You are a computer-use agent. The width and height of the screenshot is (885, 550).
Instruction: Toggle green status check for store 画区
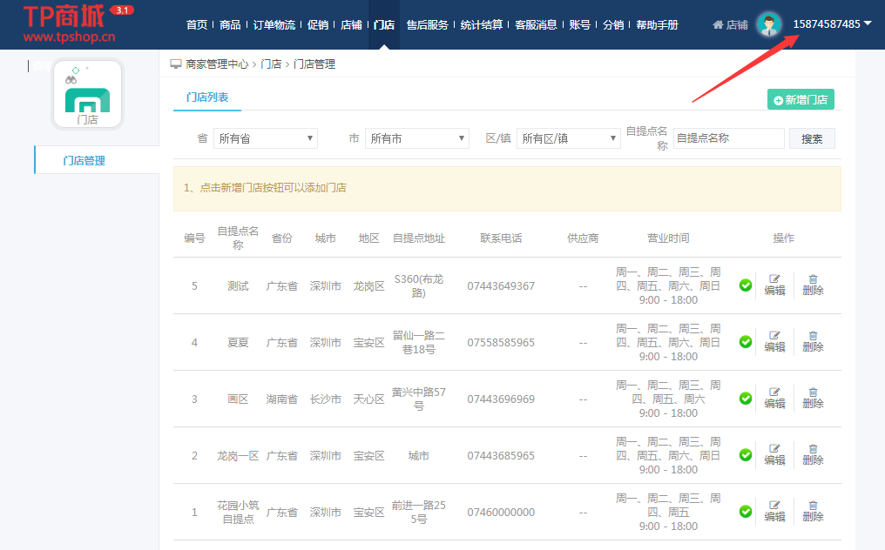pyautogui.click(x=746, y=399)
